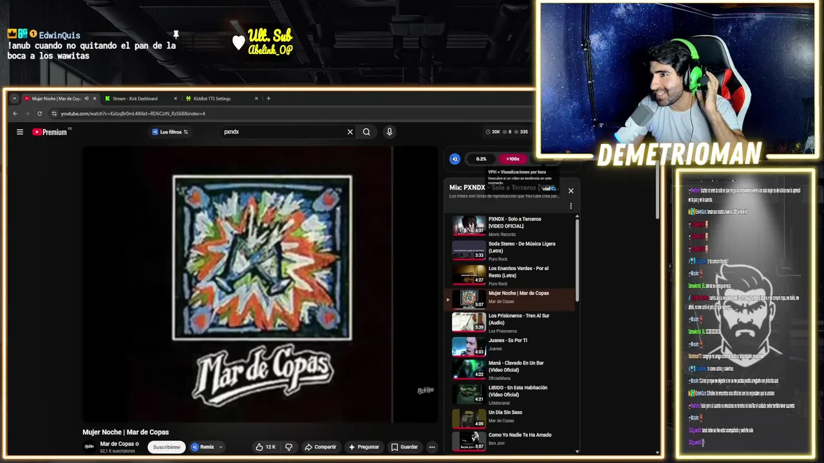
Task: Close the Mix PXNDX playlist panel
Action: click(570, 190)
